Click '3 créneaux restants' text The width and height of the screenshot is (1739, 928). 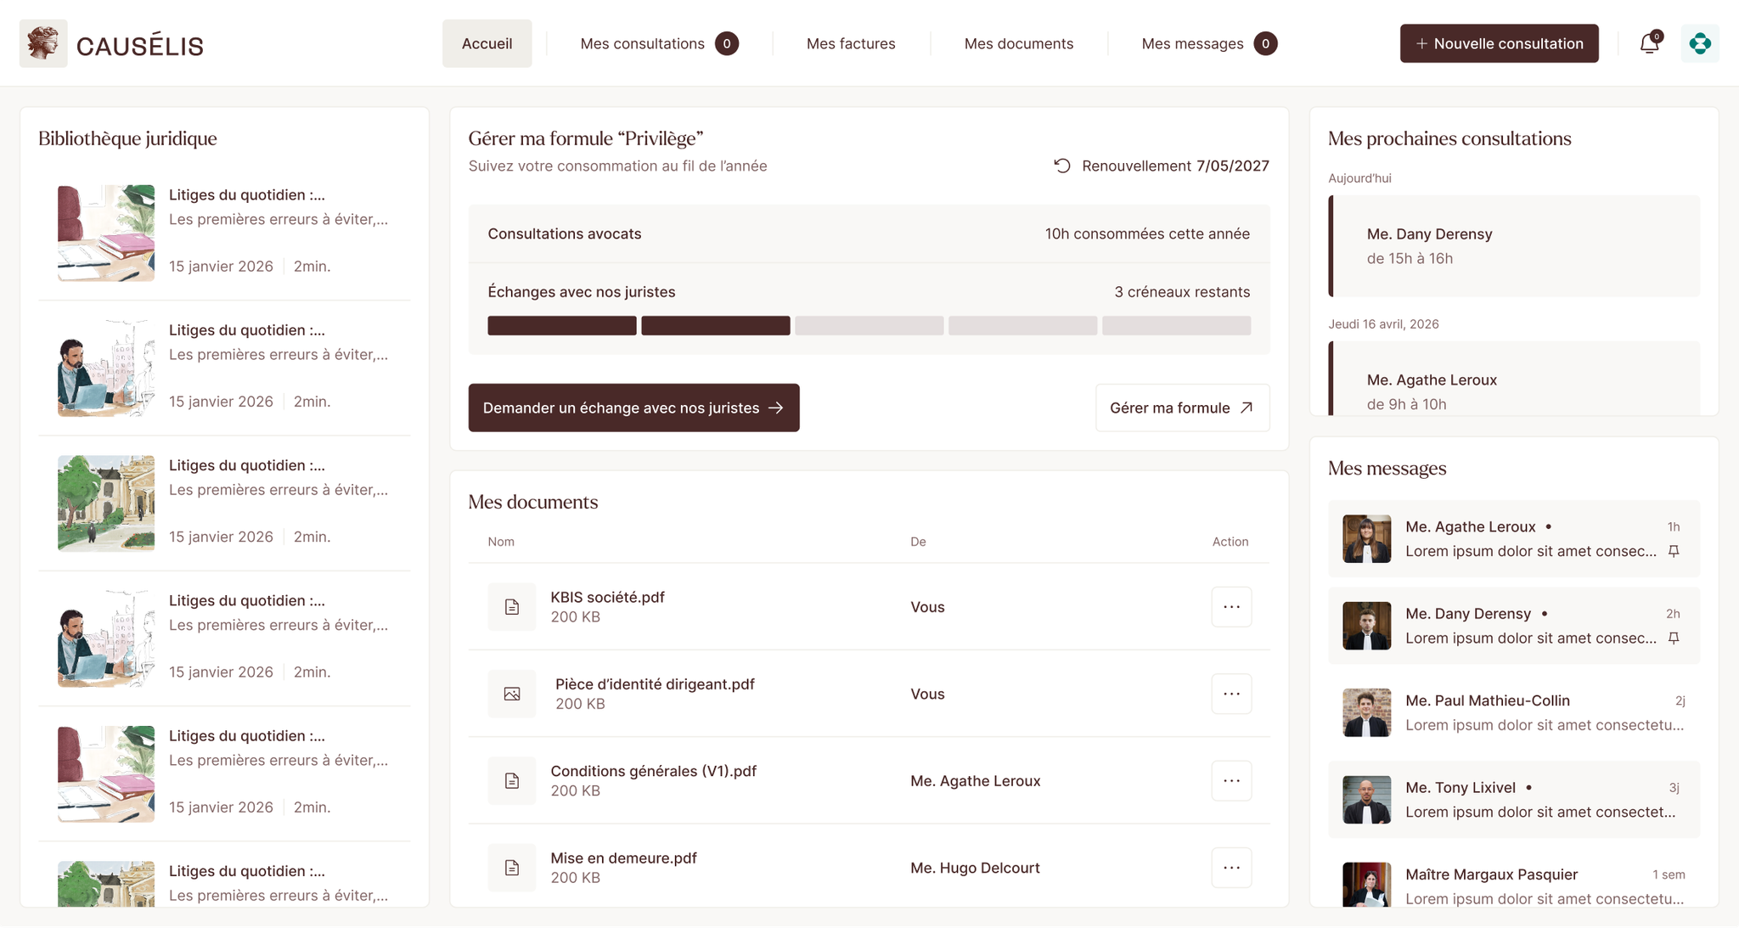[1182, 292]
